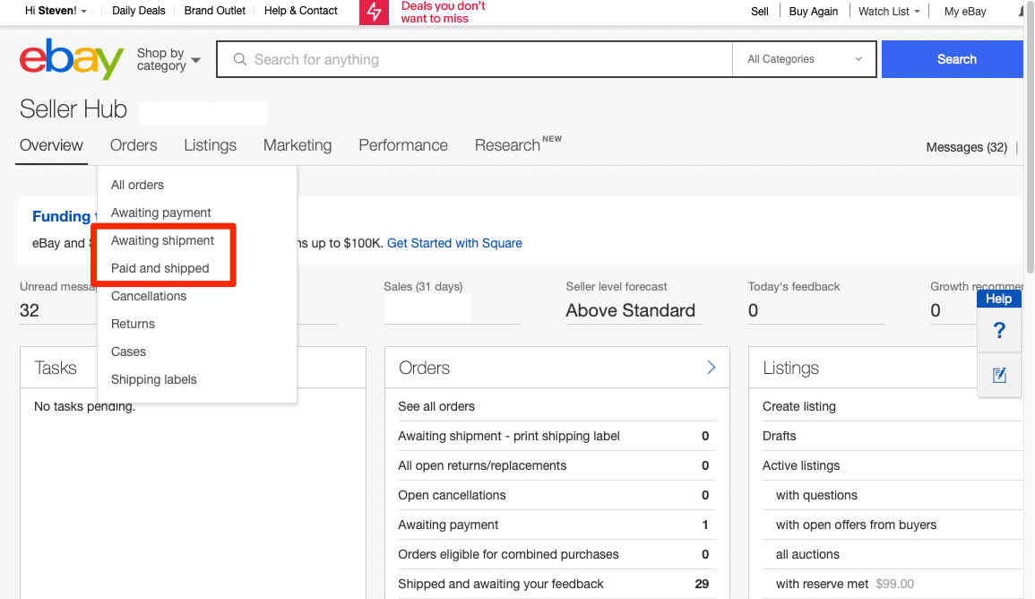Image resolution: width=1035 pixels, height=599 pixels.
Task: Click the Above Standard seller level
Action: click(x=630, y=310)
